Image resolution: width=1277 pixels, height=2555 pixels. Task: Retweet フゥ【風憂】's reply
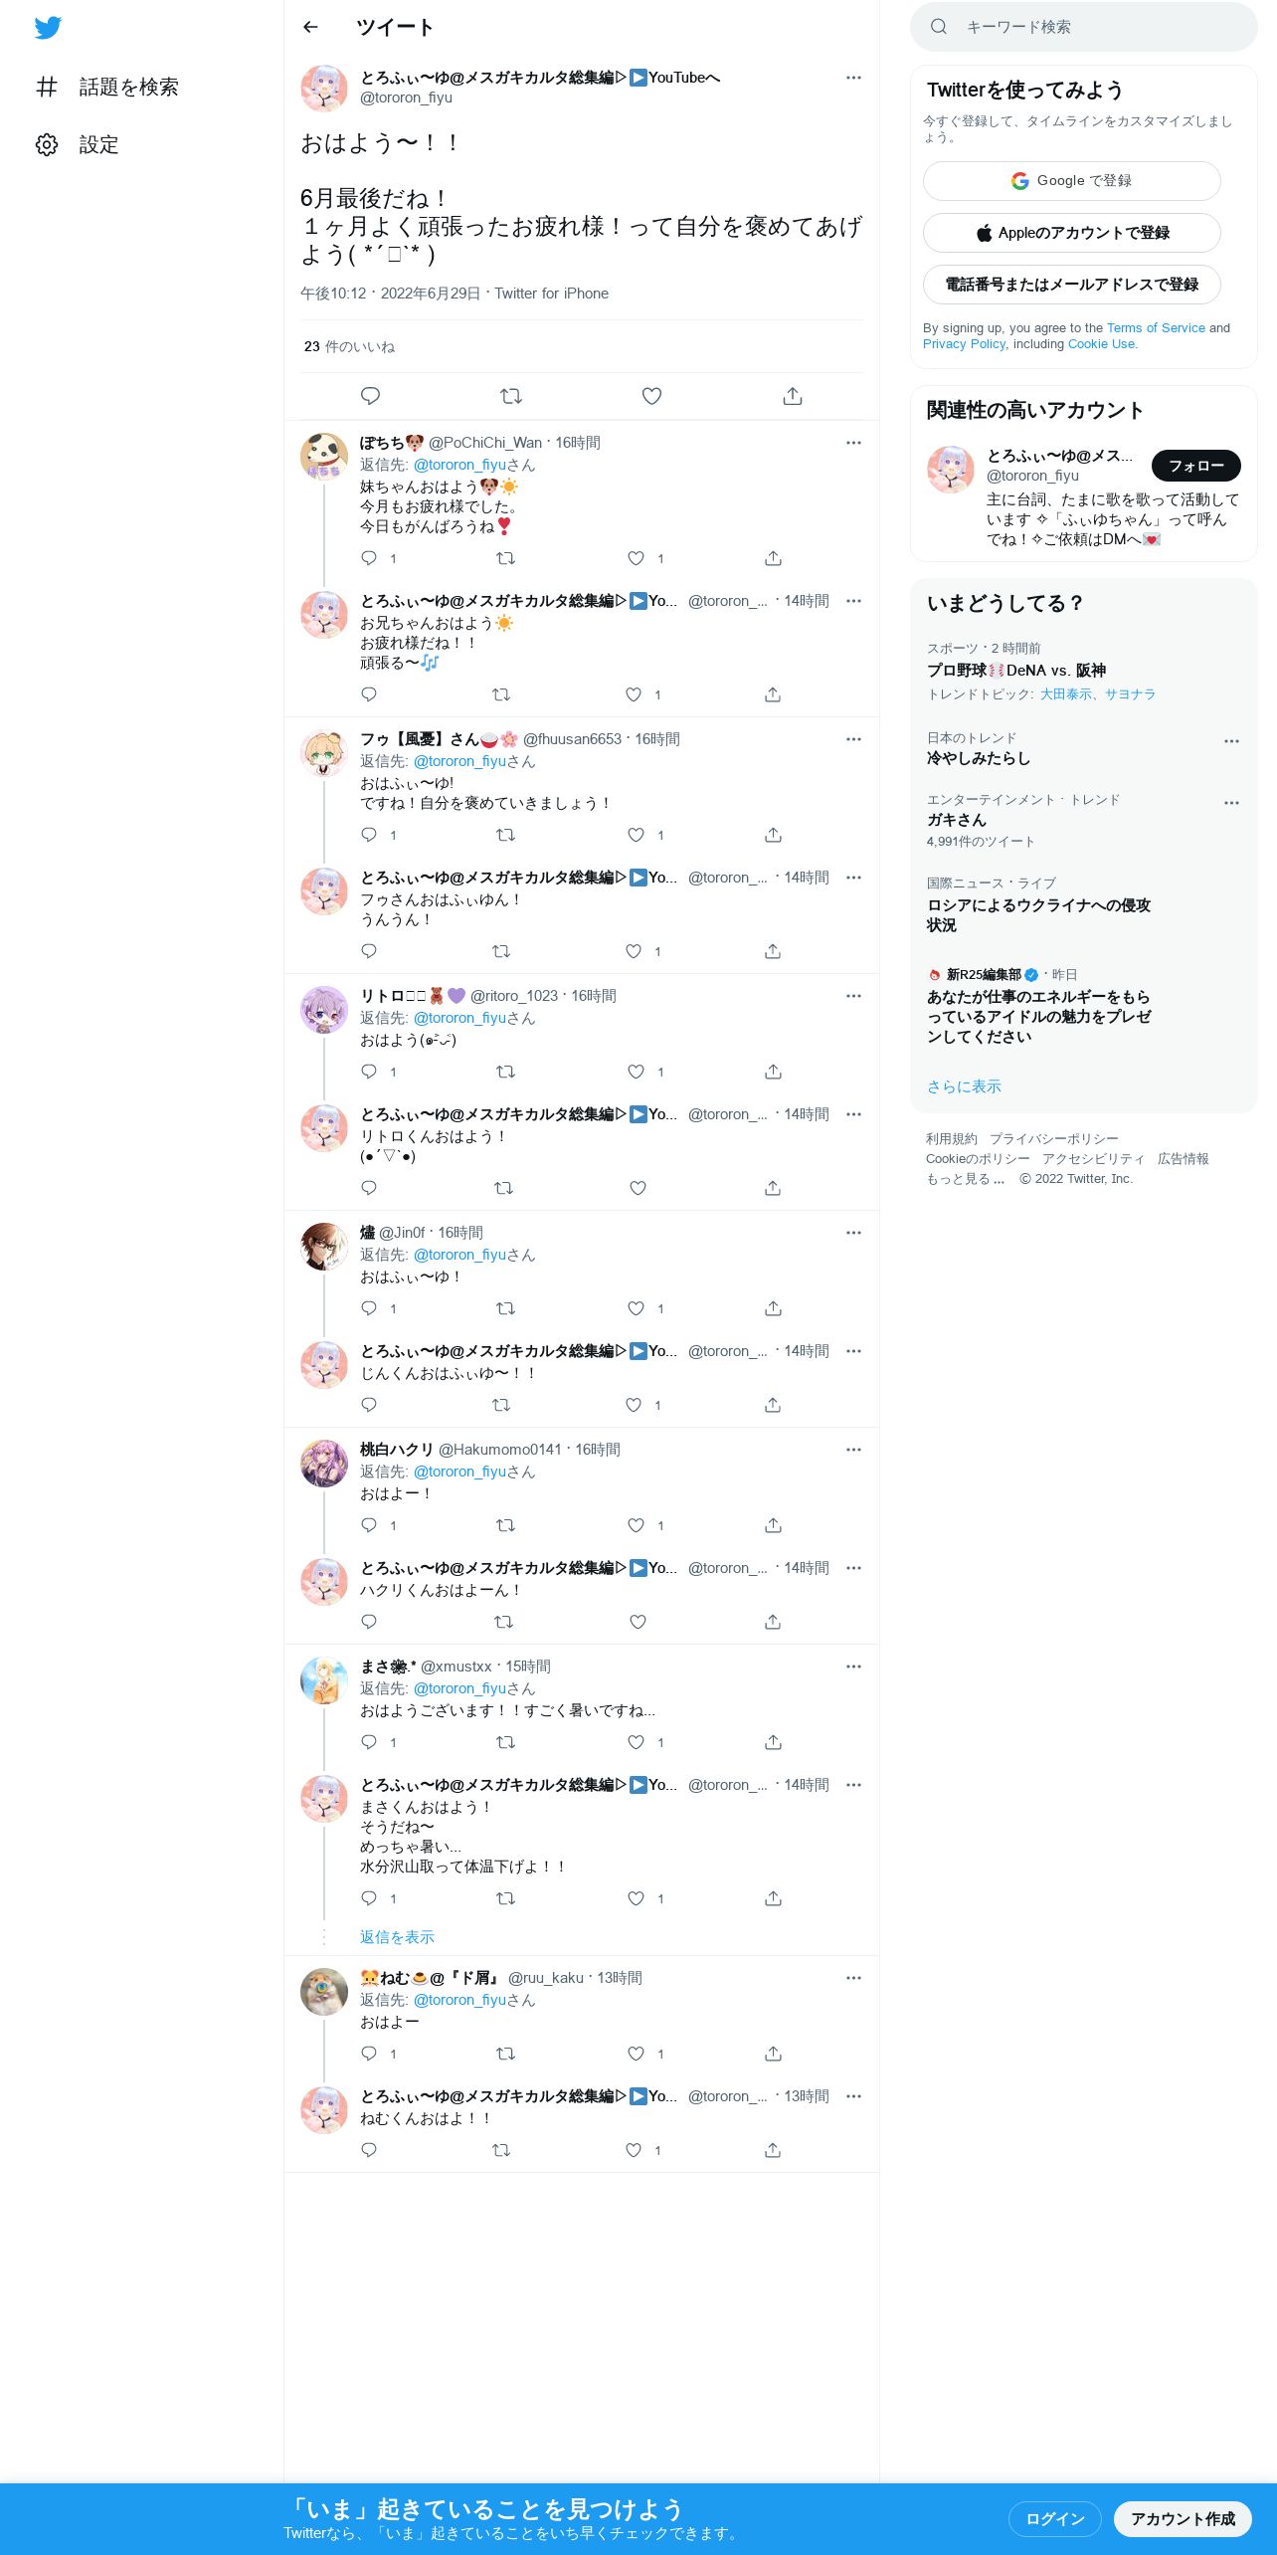(x=505, y=835)
